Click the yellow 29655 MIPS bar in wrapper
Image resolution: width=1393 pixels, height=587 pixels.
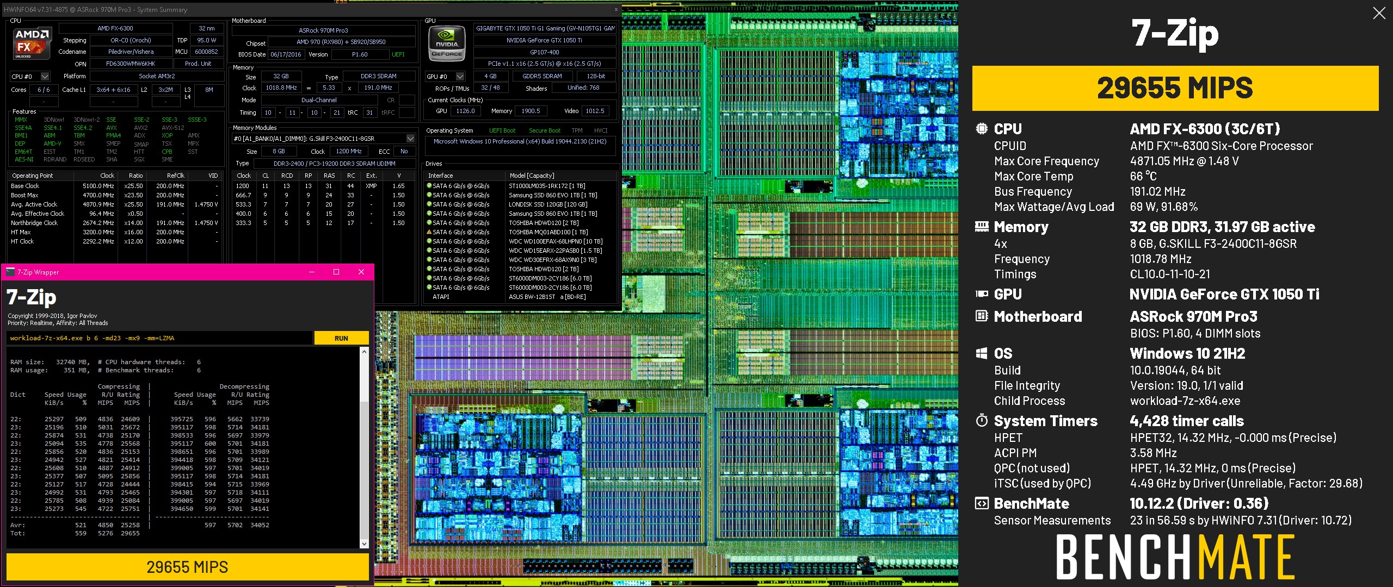pyautogui.click(x=187, y=567)
